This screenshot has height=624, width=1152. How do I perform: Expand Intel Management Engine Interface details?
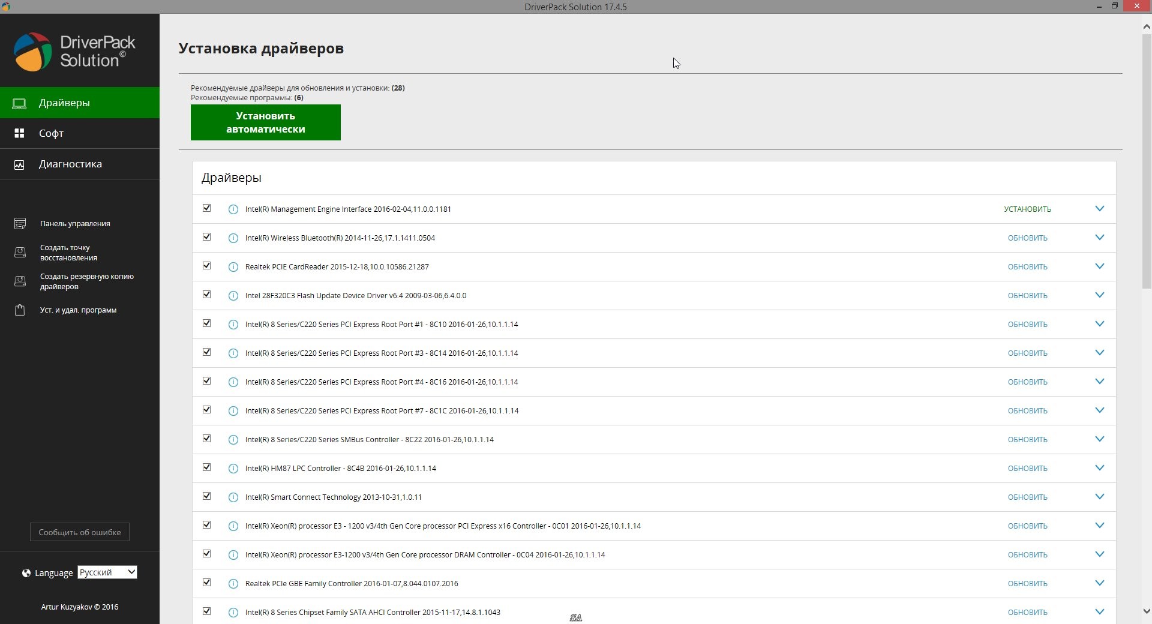click(1099, 209)
